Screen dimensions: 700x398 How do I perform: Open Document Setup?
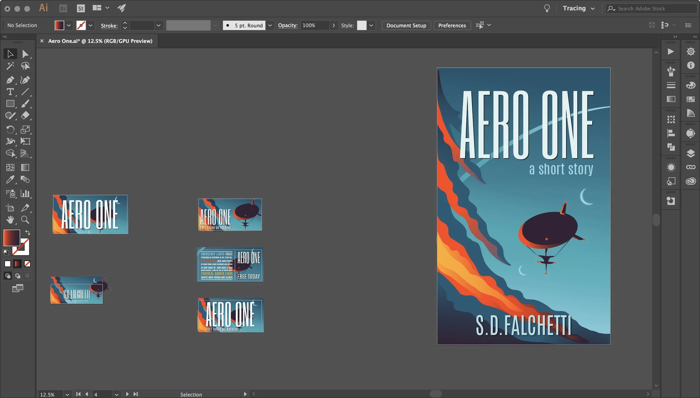[x=406, y=25]
